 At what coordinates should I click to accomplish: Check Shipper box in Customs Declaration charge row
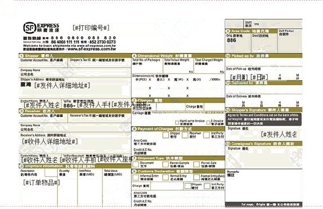(x=187, y=186)
